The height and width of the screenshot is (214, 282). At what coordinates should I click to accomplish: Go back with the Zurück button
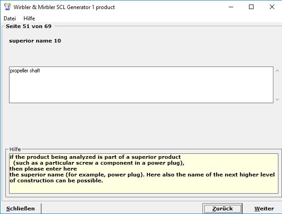tap(218, 209)
